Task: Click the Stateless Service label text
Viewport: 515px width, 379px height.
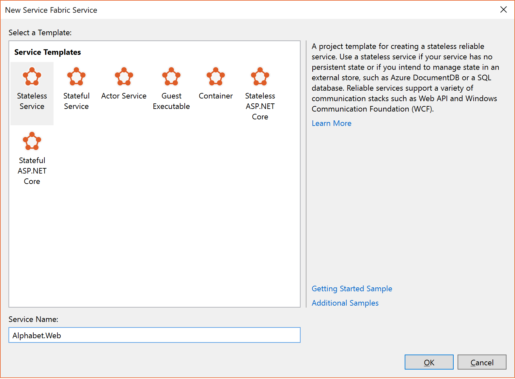Action: (x=32, y=101)
